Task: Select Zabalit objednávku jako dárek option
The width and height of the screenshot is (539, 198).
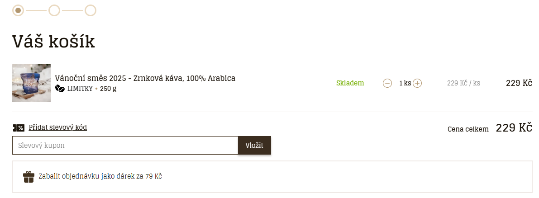Action: [x=100, y=176]
